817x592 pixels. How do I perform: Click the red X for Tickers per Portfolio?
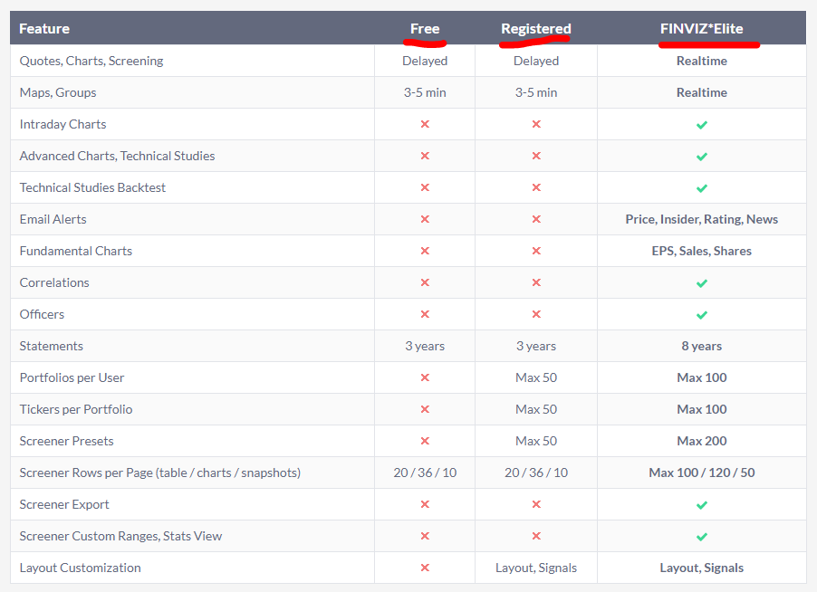pyautogui.click(x=425, y=409)
